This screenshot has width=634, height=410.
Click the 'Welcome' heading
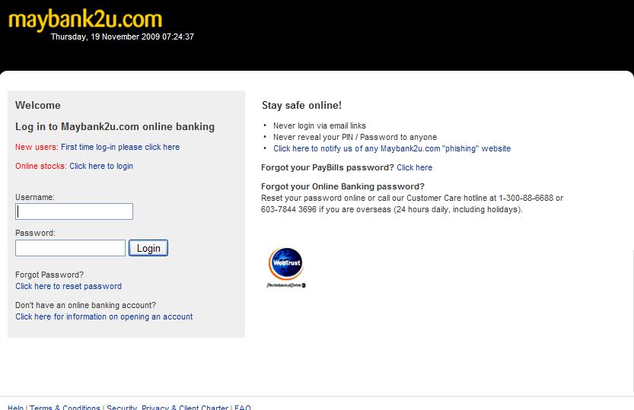(38, 106)
